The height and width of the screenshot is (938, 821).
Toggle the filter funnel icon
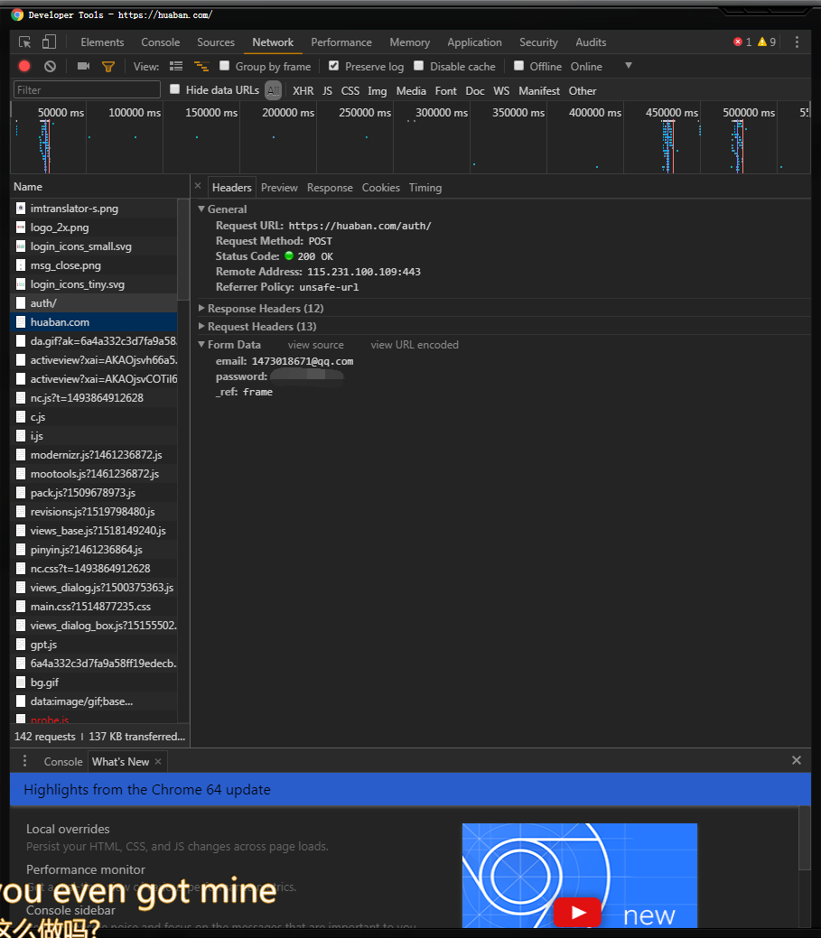click(108, 67)
